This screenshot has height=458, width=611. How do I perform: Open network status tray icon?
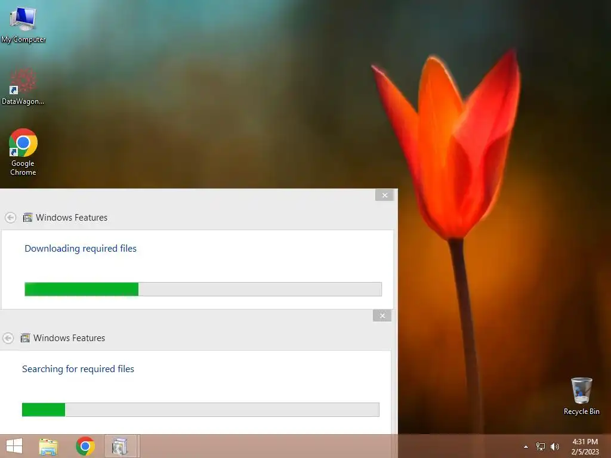541,447
